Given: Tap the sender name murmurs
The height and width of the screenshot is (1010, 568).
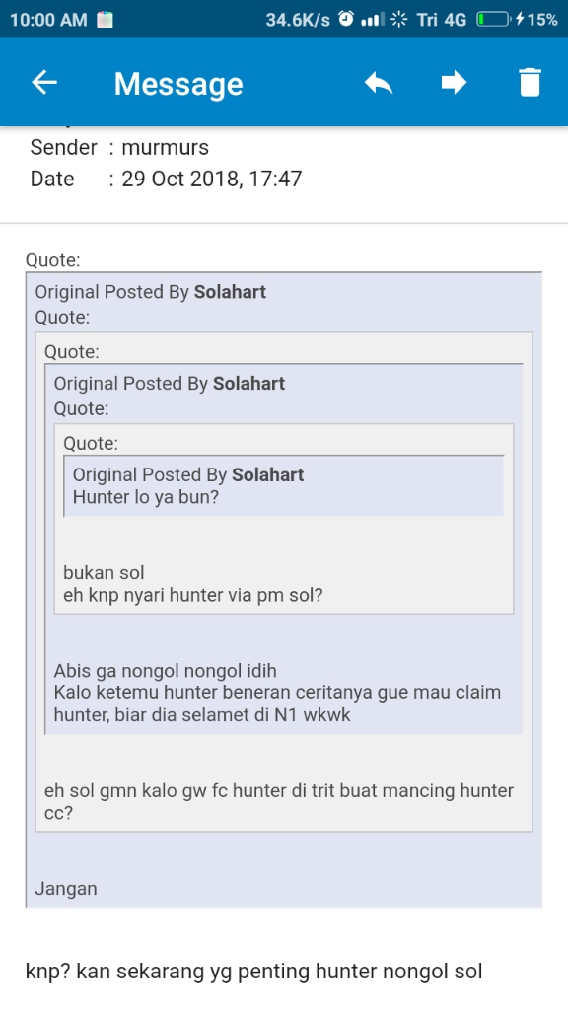Looking at the screenshot, I should pos(174,147).
